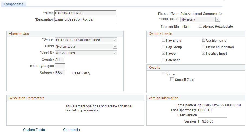This screenshot has height=132, width=246.
Task: Expand the Class dropdown
Action: click(x=86, y=47)
